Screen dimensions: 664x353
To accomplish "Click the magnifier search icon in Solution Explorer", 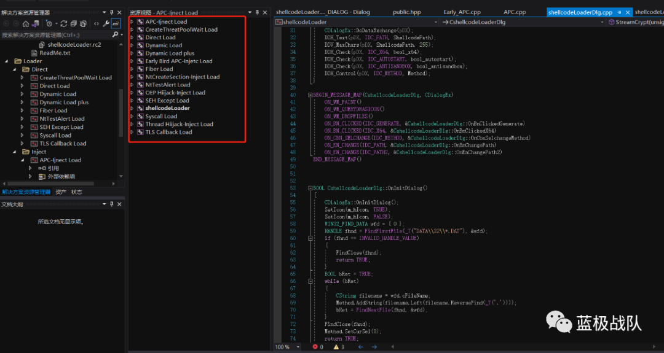I will click(x=115, y=34).
